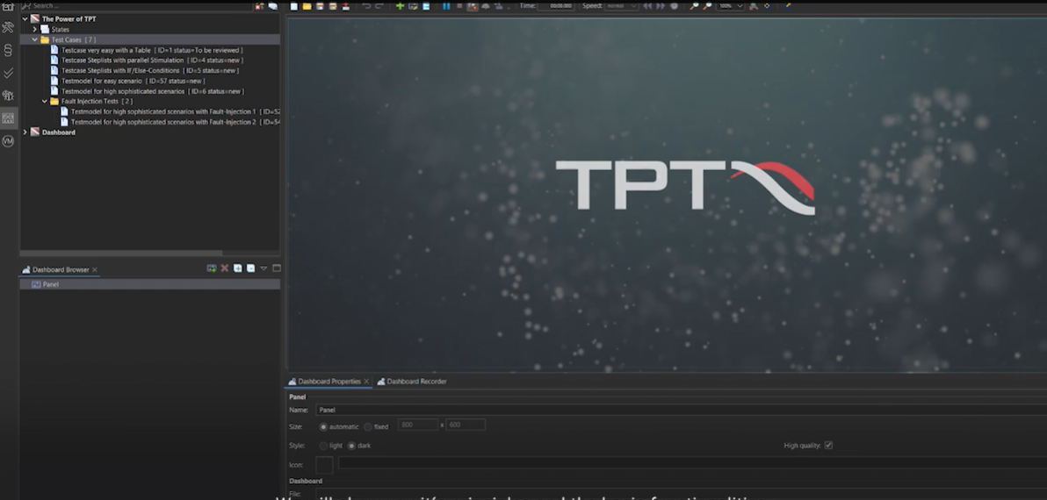Click red X delete icon in Dashboard Browser

pos(224,268)
